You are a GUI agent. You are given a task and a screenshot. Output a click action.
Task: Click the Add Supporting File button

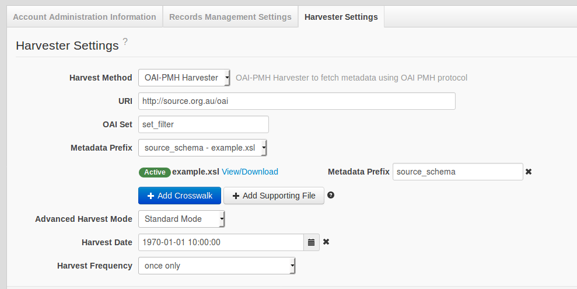coord(274,196)
